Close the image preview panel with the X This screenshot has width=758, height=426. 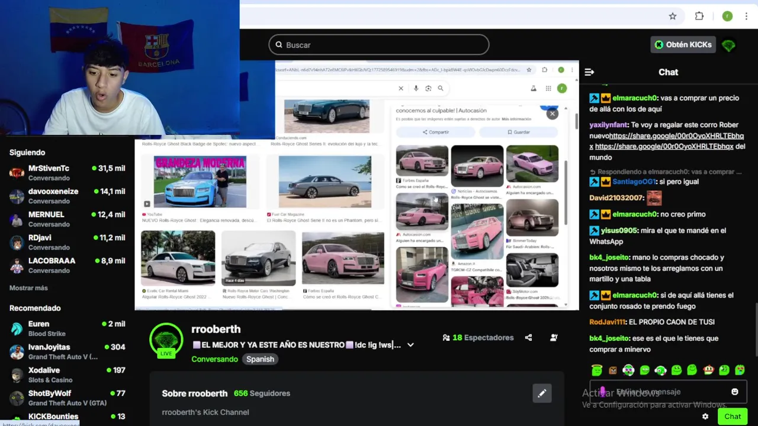[552, 114]
